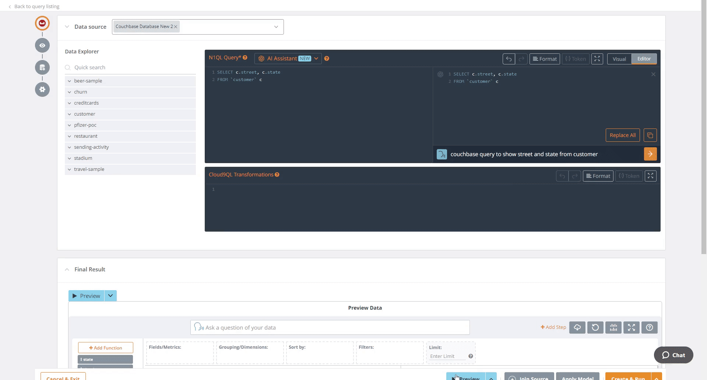Screen dimensions: 707x380
Task: Click the refresh icon in Preview Data toolbar
Action: click(595, 327)
